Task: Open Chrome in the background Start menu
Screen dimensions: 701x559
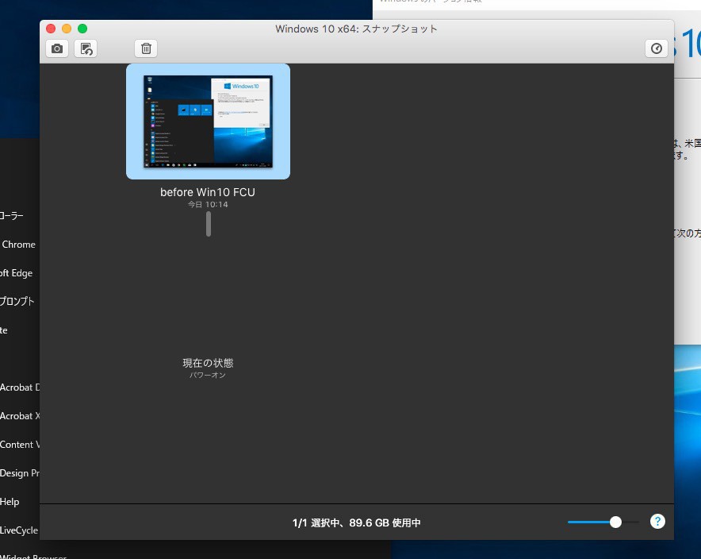Action: click(19, 245)
